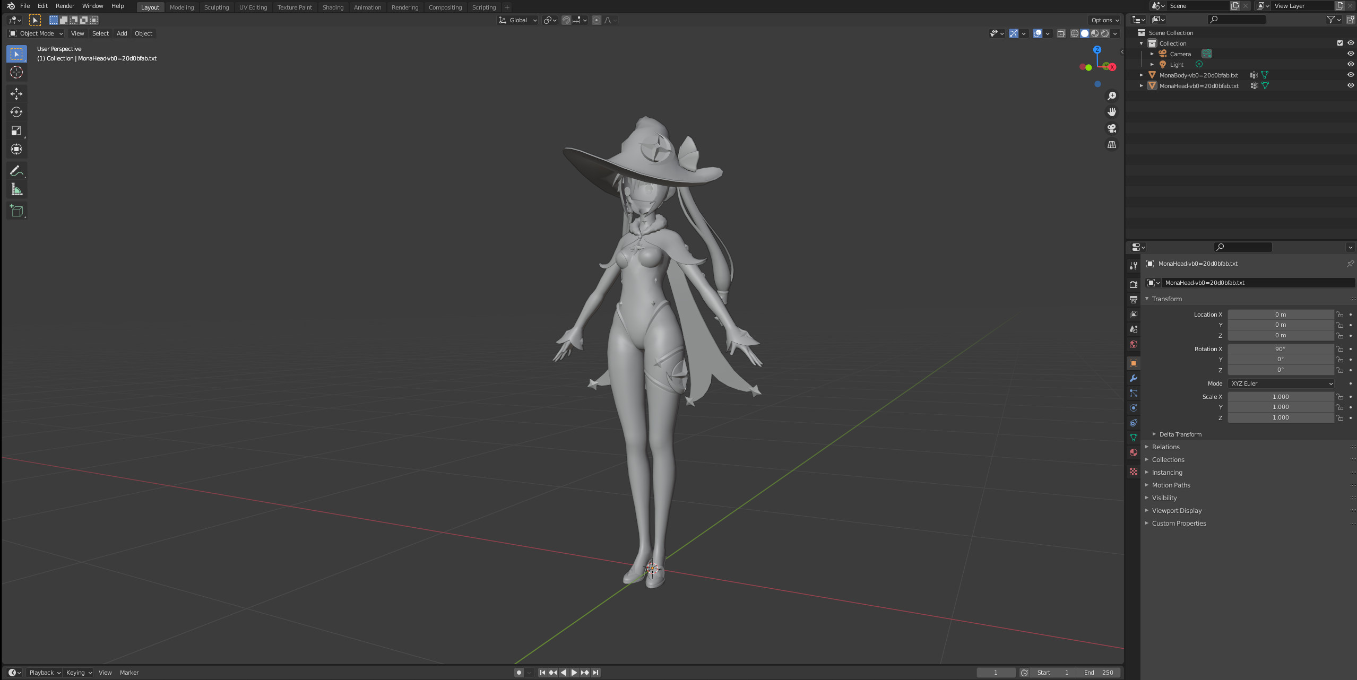Open the Modifier properties tab
This screenshot has height=680, width=1357.
[x=1133, y=378]
